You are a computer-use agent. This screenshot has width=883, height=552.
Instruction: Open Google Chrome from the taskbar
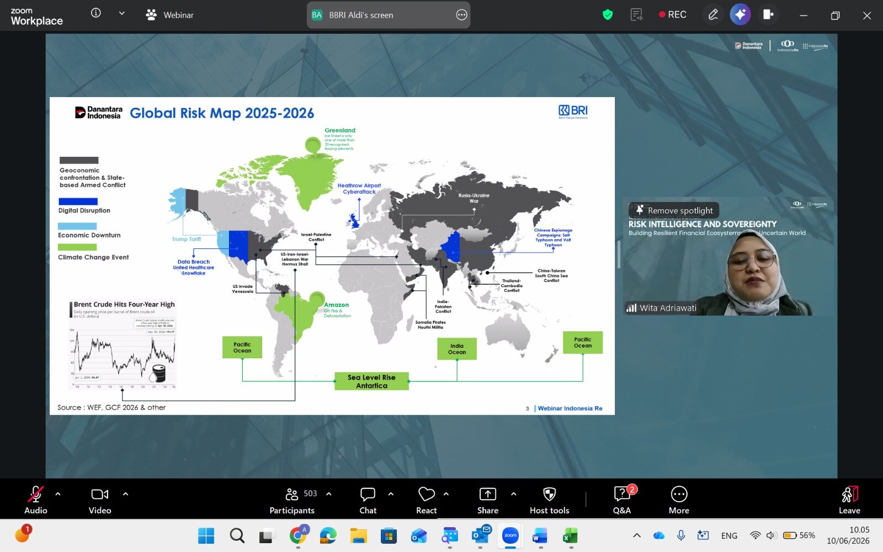click(x=299, y=535)
